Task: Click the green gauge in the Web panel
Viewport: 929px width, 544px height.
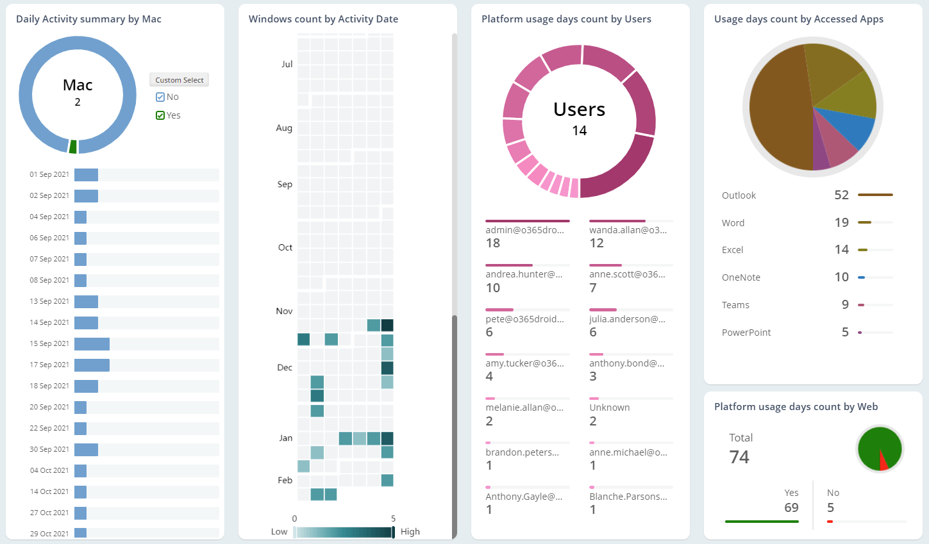Action: pos(880,449)
